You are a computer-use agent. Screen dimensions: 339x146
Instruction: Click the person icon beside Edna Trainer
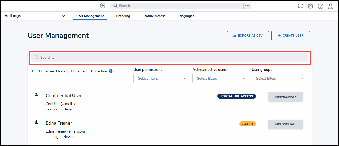coord(36,122)
